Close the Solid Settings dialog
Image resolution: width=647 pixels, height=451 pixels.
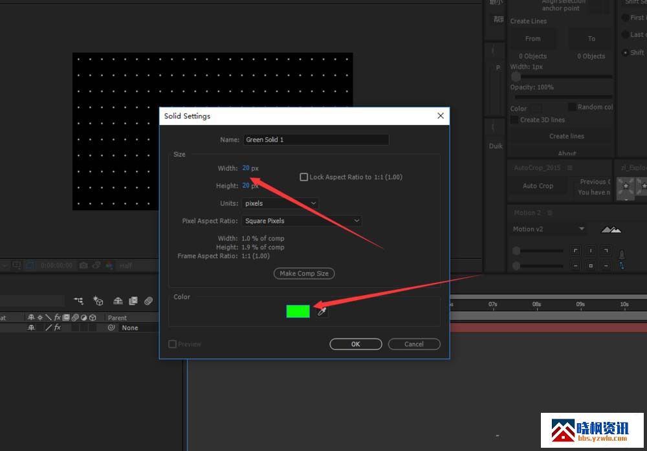441,116
